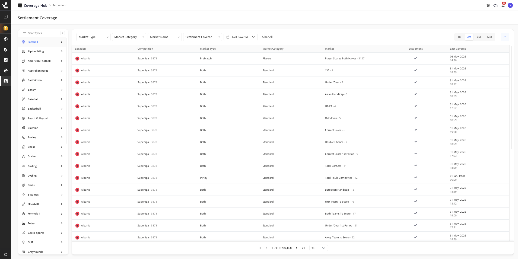The image size is (518, 259).
Task: Click the Player Scores Both Halves market cell
Action: [345, 59]
